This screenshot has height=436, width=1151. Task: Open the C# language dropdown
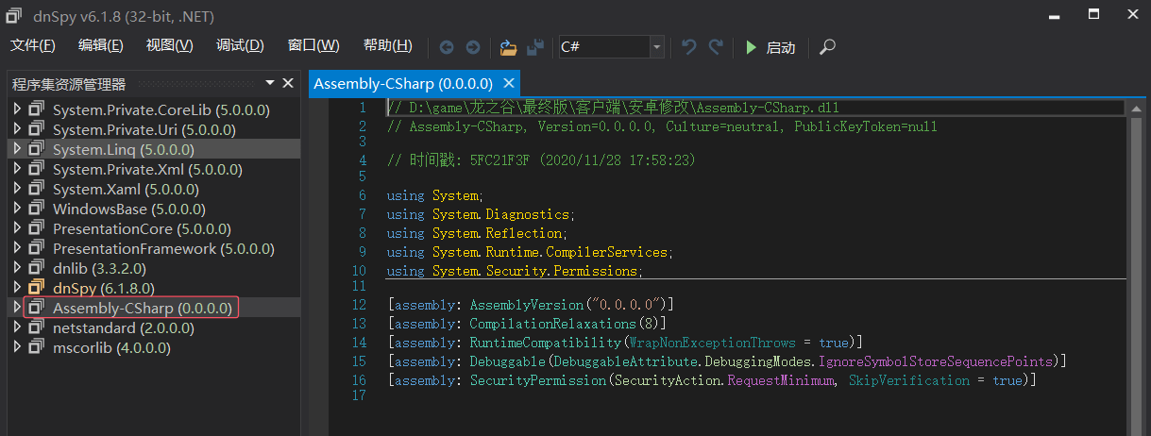coord(656,47)
